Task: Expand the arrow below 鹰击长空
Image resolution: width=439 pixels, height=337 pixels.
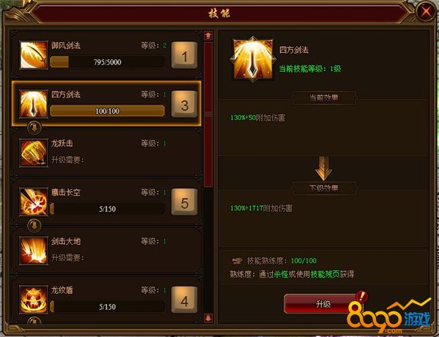Action: 34,226
